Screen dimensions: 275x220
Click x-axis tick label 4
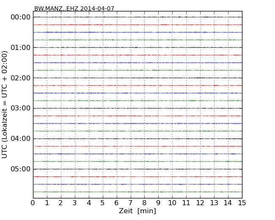click(x=89, y=203)
